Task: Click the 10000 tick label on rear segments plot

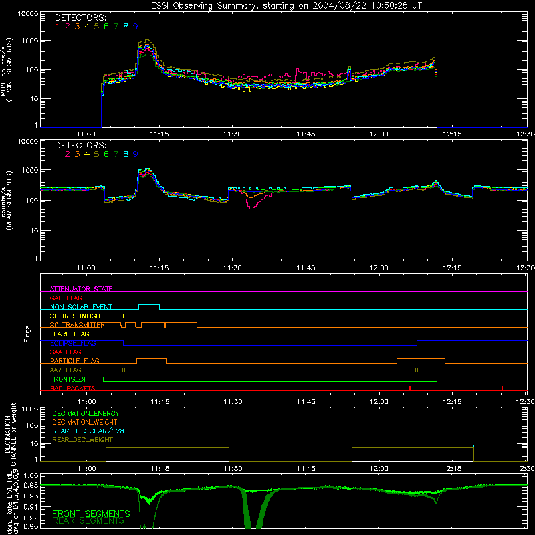Action: 28,141
